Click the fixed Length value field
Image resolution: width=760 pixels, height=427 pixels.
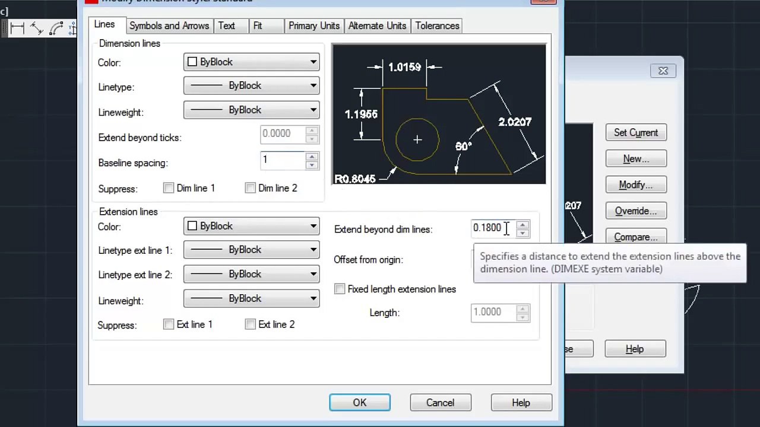coord(493,312)
